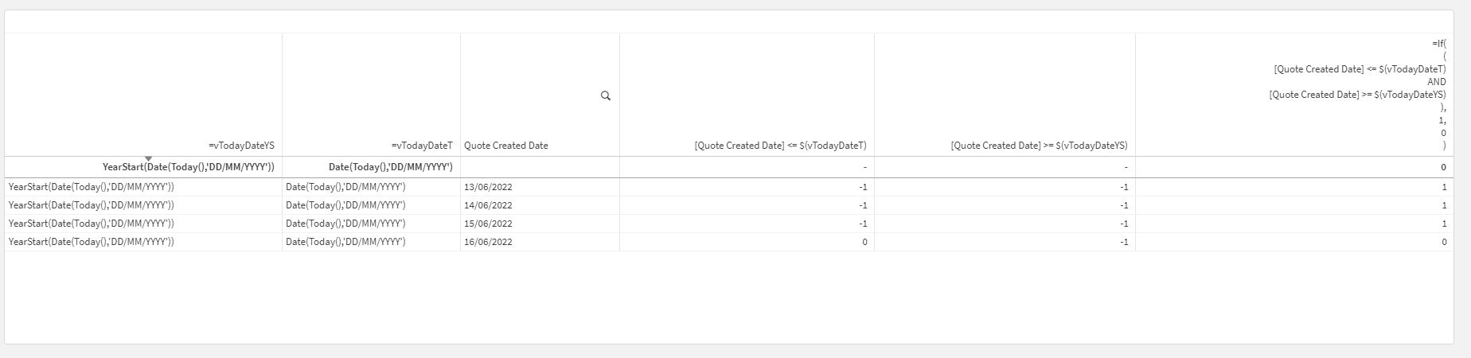This screenshot has height=358, width=1471.
Task: Click the '>= $(vTodayDateYS)' column header
Action: click(x=1039, y=146)
